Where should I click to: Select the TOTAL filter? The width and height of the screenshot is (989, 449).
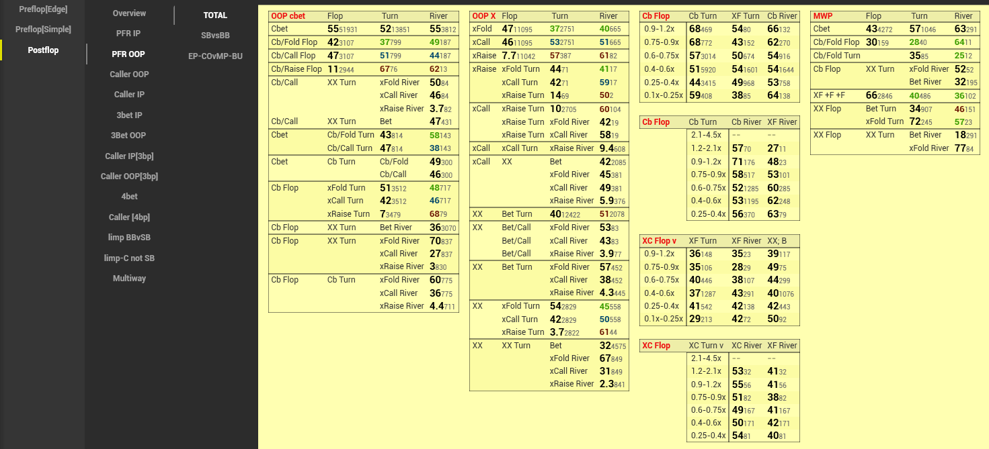[x=215, y=15]
